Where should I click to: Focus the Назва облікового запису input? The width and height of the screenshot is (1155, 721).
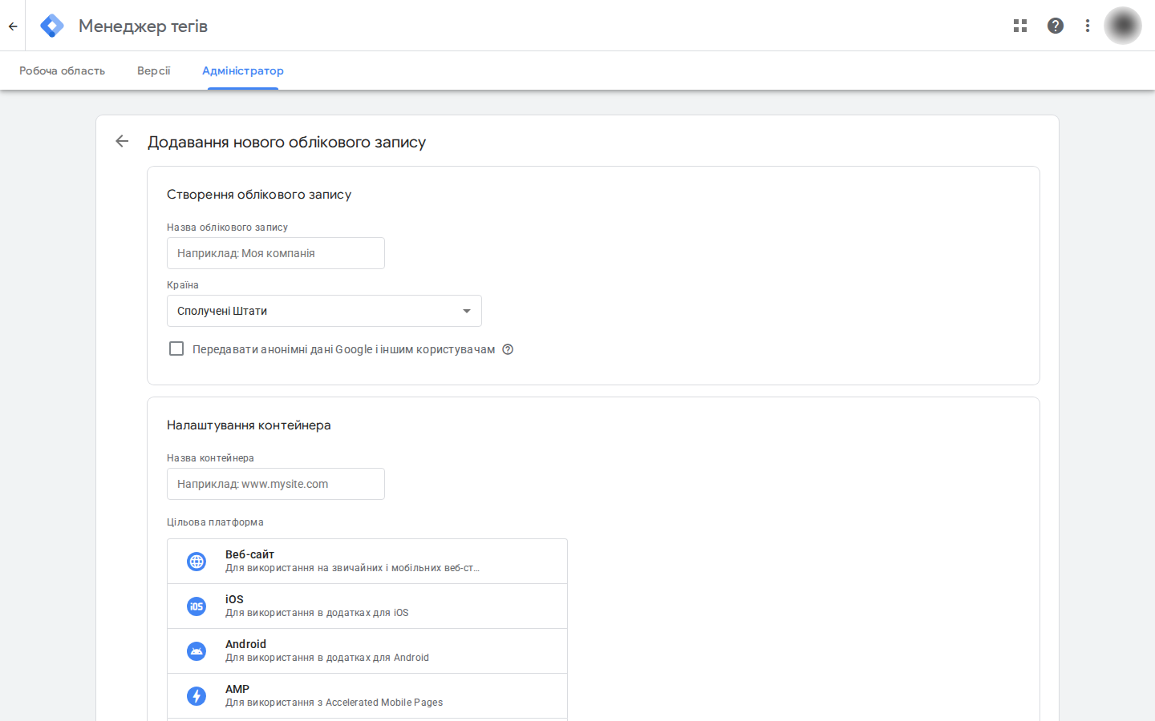[x=276, y=253]
